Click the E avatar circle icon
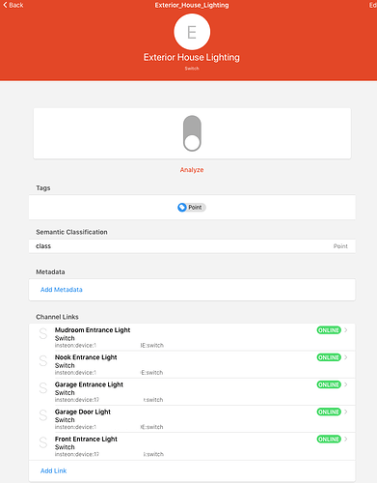 coord(192,32)
